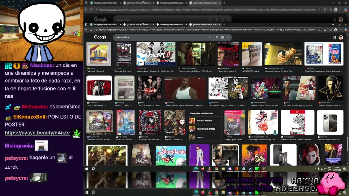
Task: Open the green taskbar app icon
Action: pos(257,169)
